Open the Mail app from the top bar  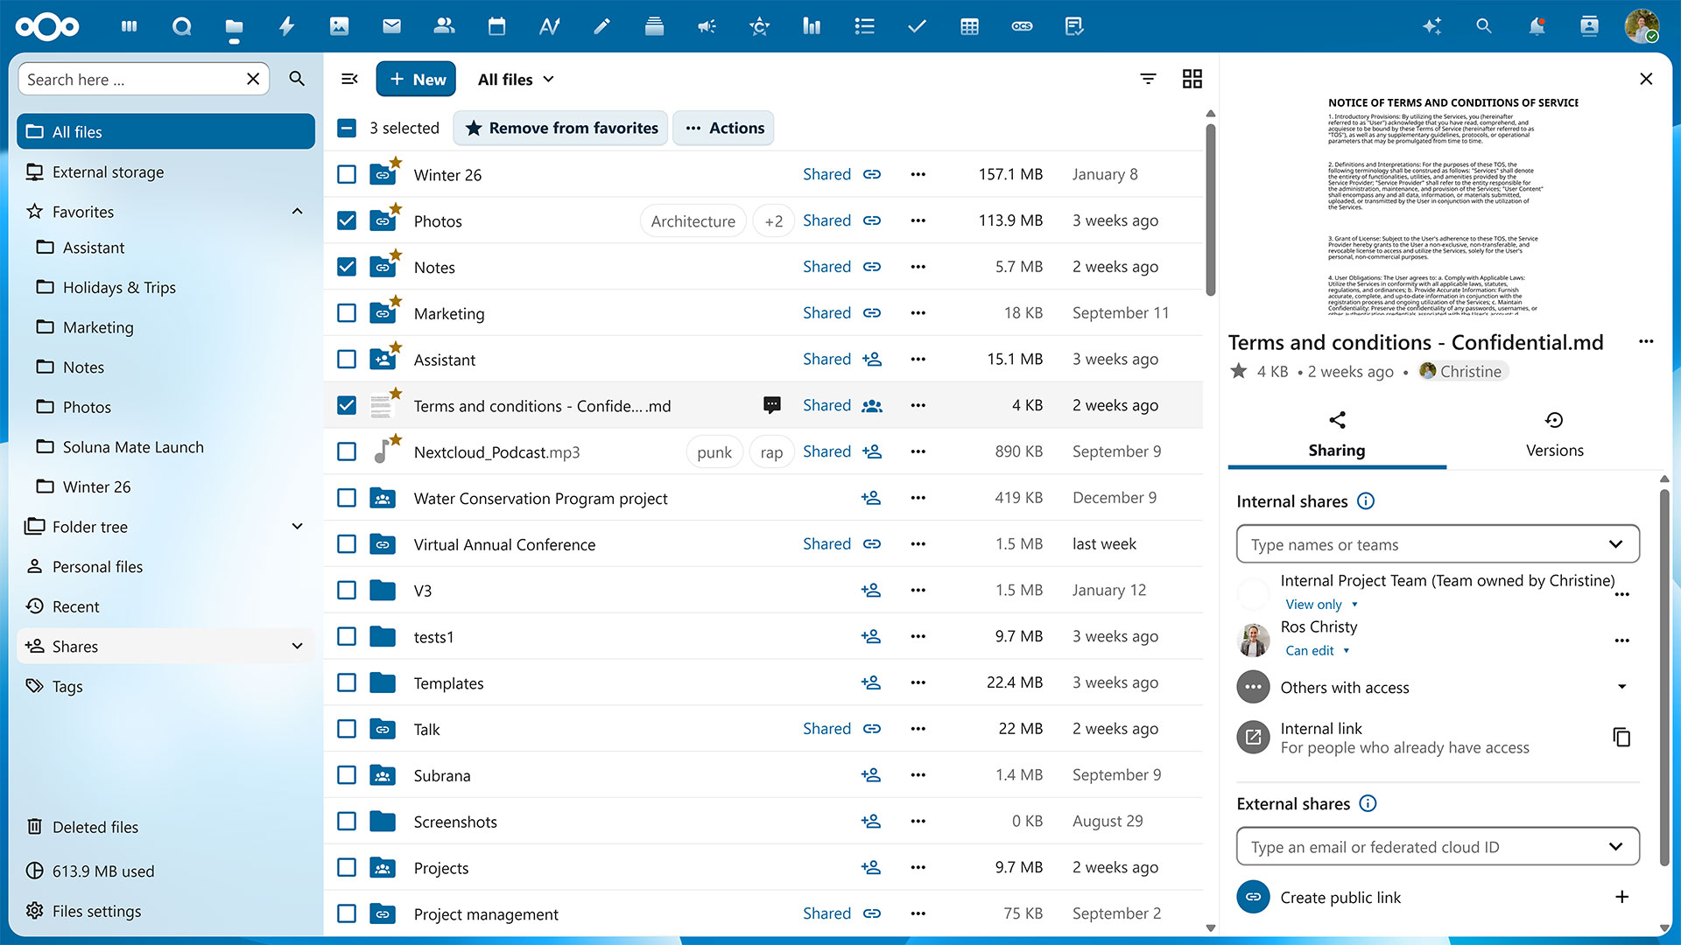pos(391,26)
